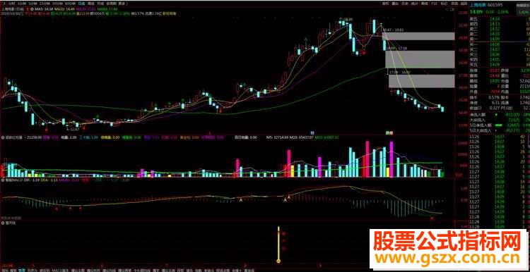
Task: Click the 上海电影 stock name header
Action: coord(478,5)
